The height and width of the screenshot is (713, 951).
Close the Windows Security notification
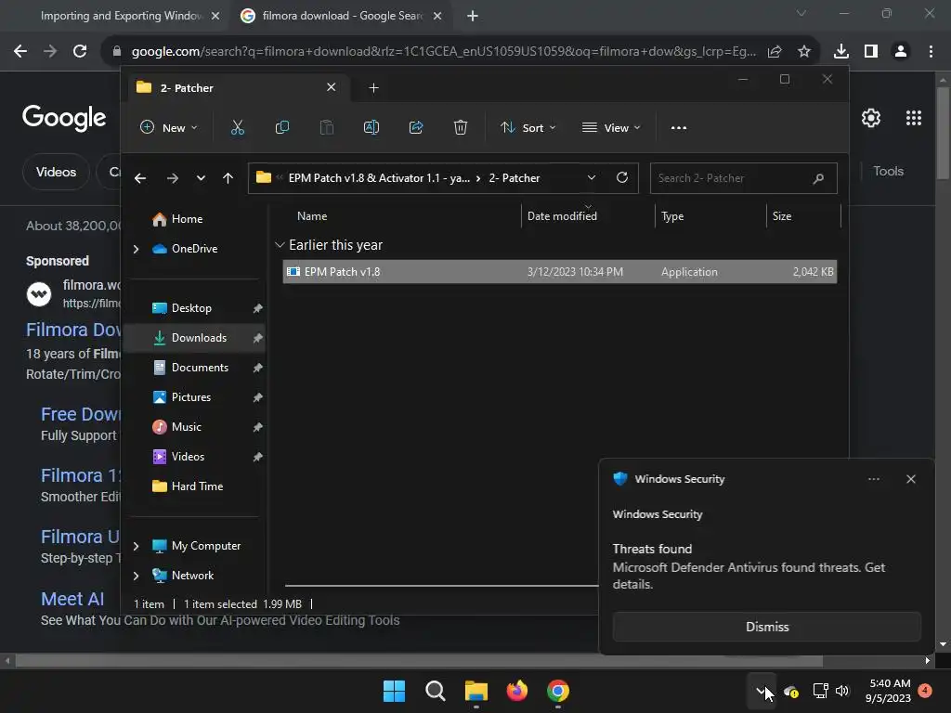[911, 479]
